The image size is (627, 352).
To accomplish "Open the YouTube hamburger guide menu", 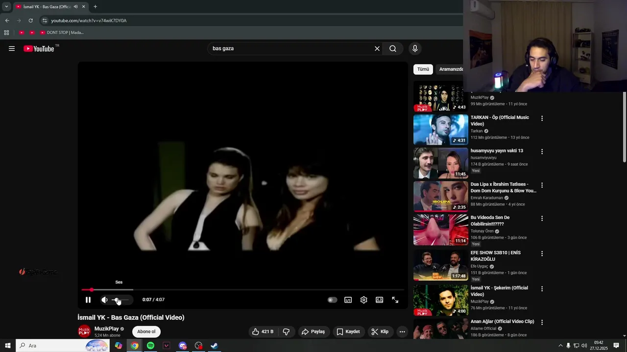I will pos(12,48).
